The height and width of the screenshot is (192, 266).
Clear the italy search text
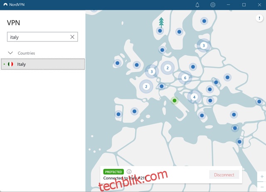click(72, 37)
